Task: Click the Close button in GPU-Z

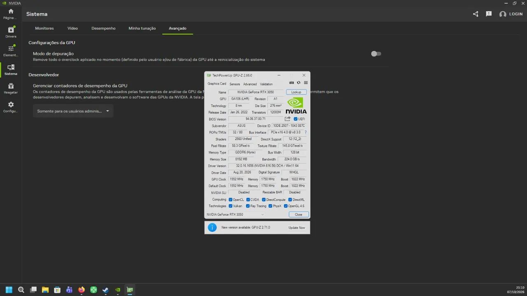Action: coord(298,214)
